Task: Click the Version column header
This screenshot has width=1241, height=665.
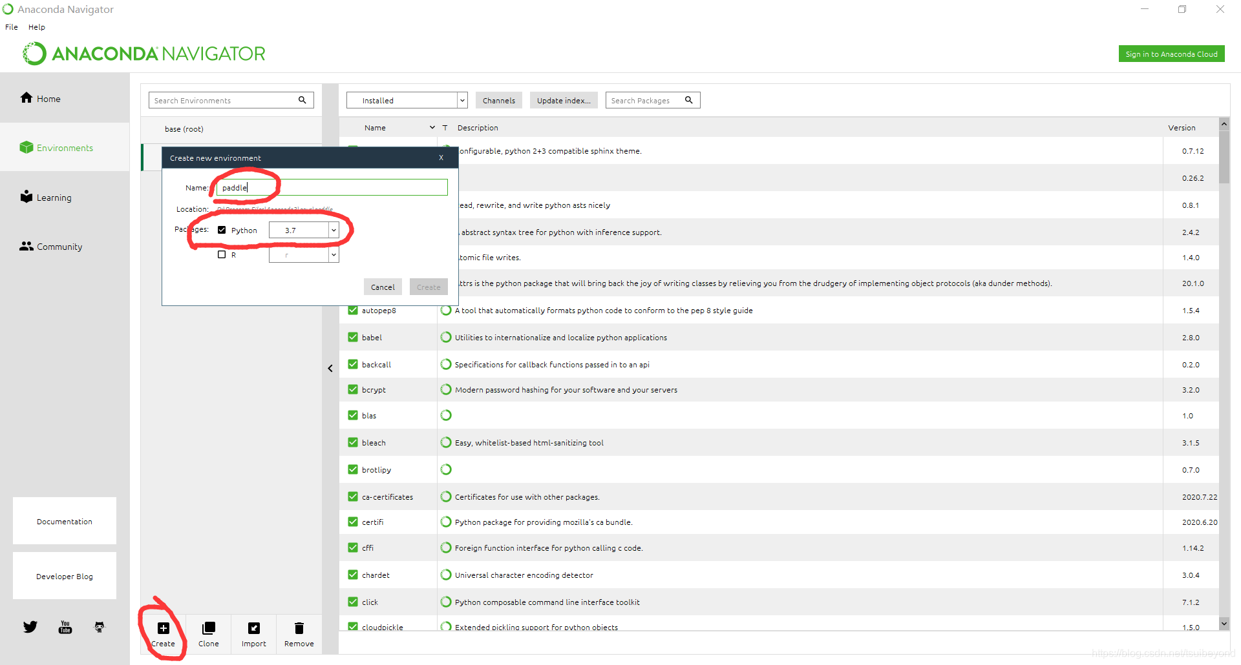Action: click(1182, 128)
